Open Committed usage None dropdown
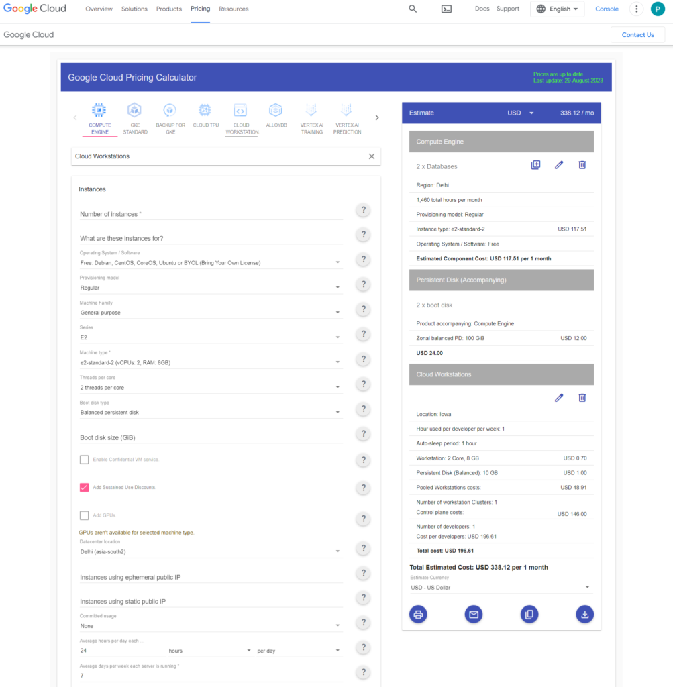Image resolution: width=673 pixels, height=687 pixels. (x=211, y=626)
